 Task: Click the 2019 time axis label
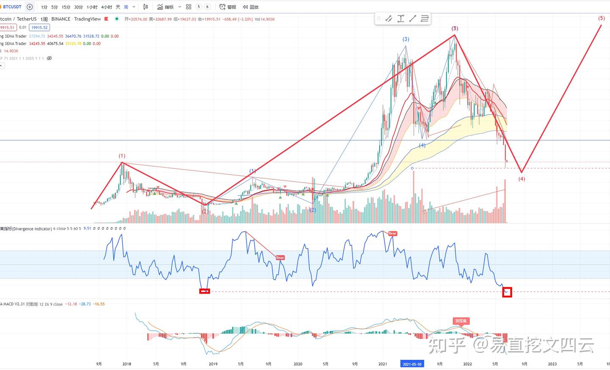pos(213,364)
